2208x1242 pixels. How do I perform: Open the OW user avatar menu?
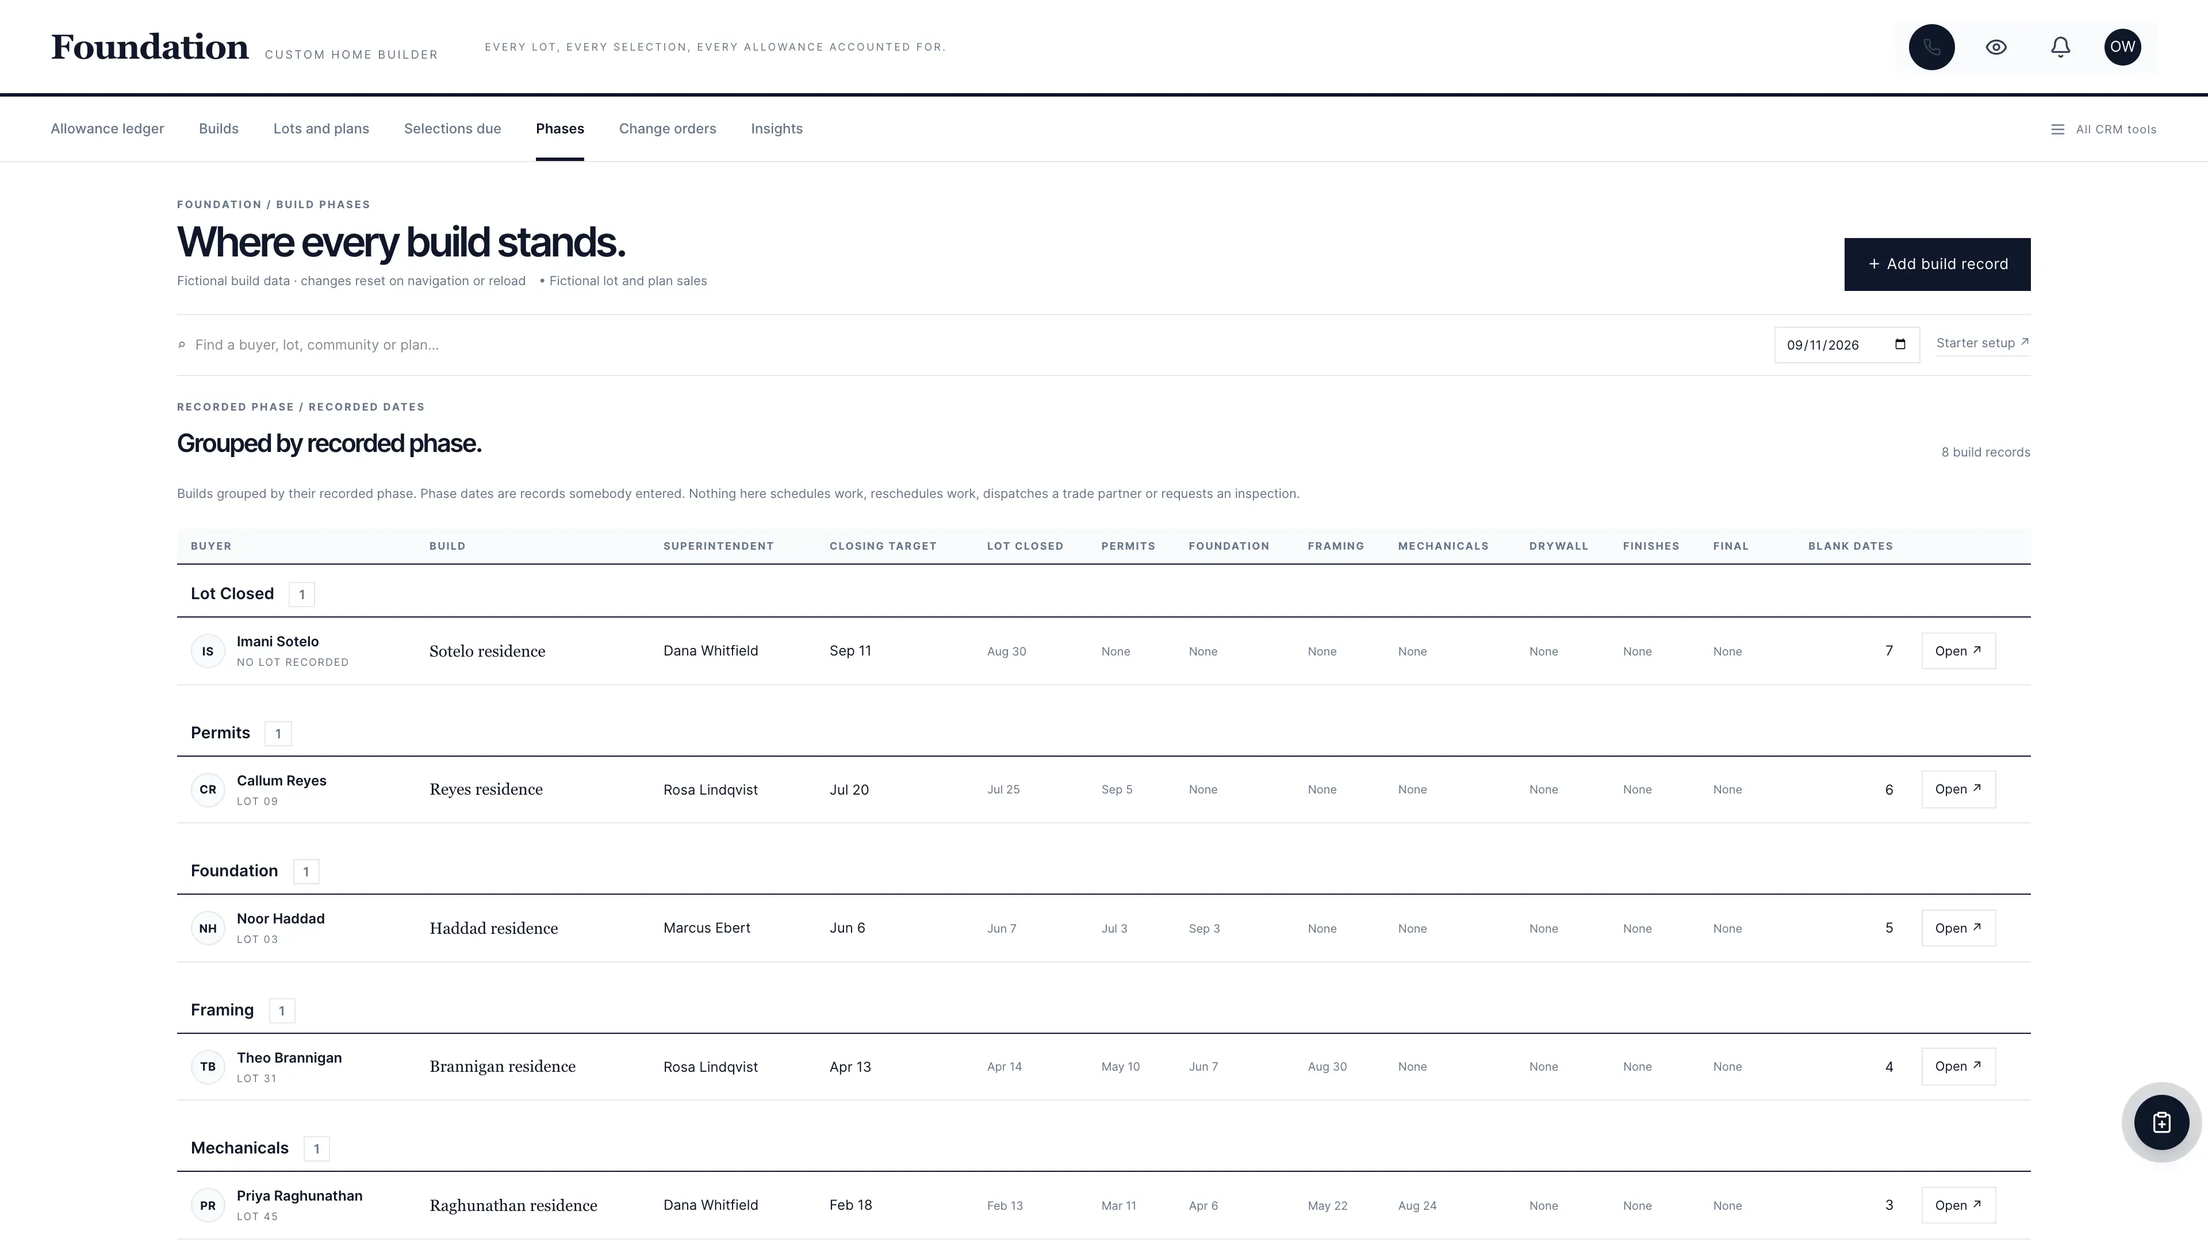(x=2122, y=47)
